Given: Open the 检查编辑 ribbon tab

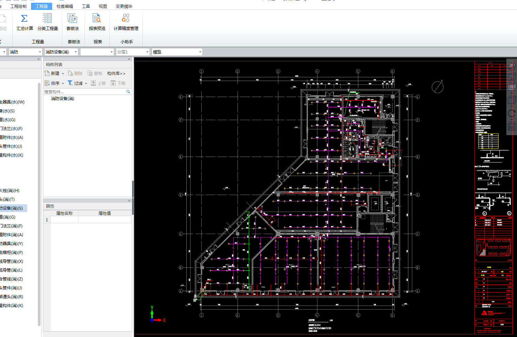Looking at the screenshot, I should pos(65,6).
